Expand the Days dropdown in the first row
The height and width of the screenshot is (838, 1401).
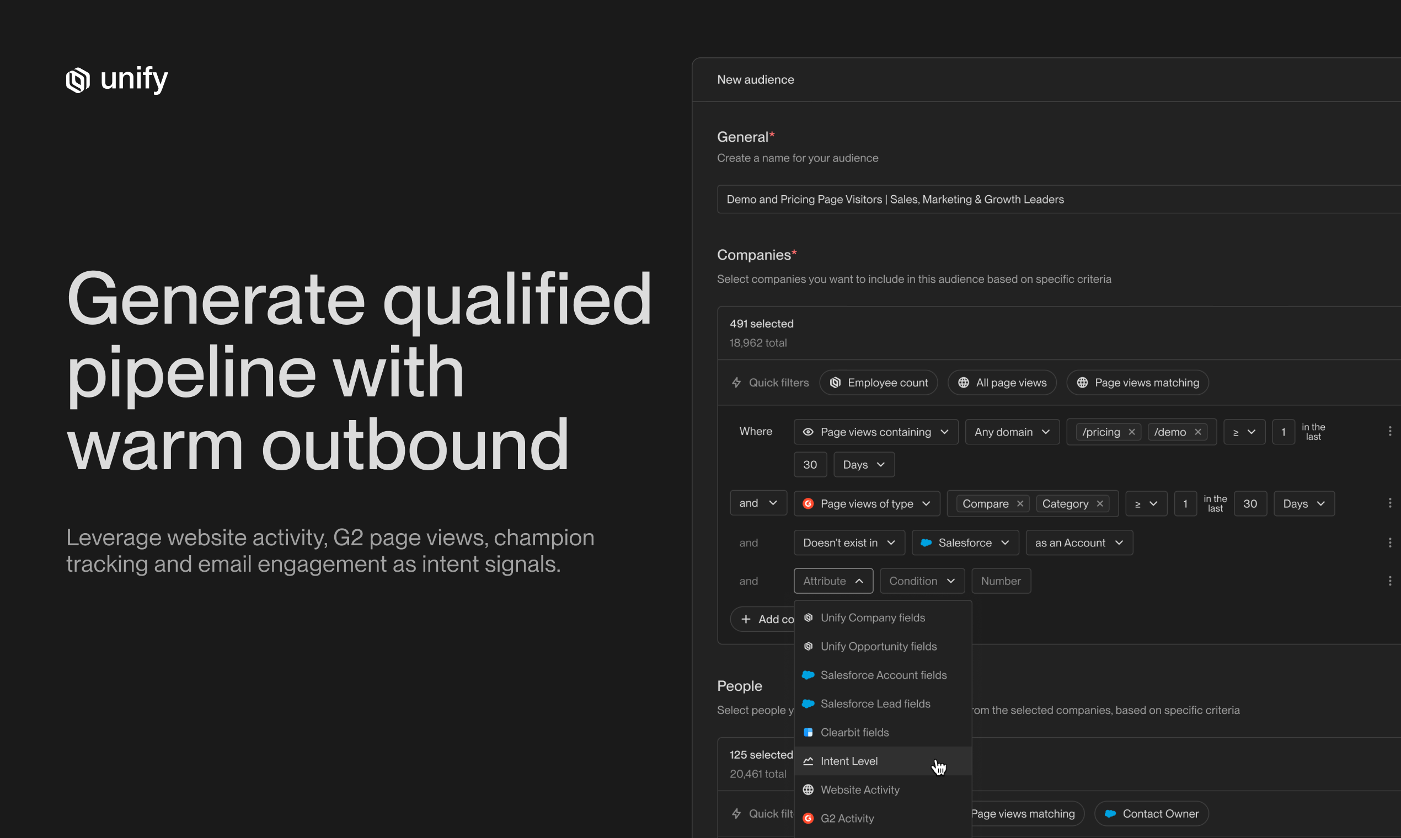(863, 464)
